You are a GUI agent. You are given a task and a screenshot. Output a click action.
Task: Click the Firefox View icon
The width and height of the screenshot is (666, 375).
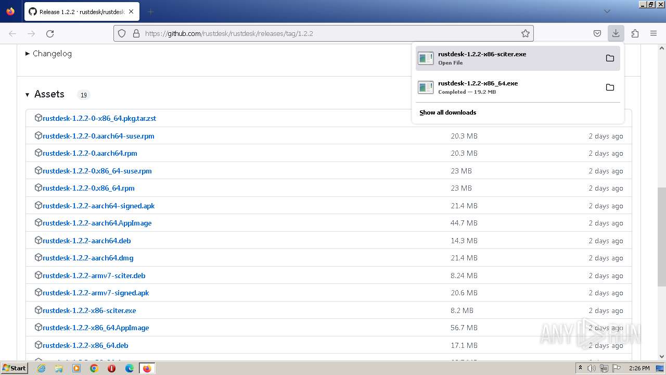10,11
